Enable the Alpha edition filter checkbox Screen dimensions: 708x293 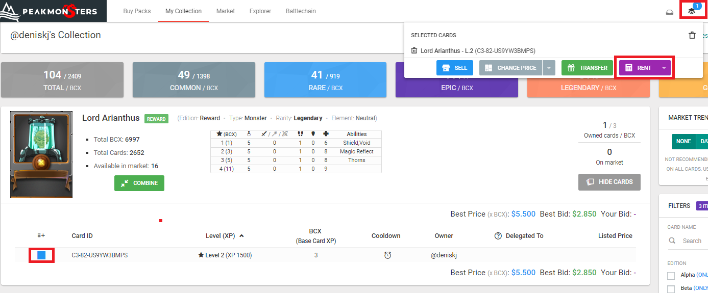pyautogui.click(x=671, y=275)
